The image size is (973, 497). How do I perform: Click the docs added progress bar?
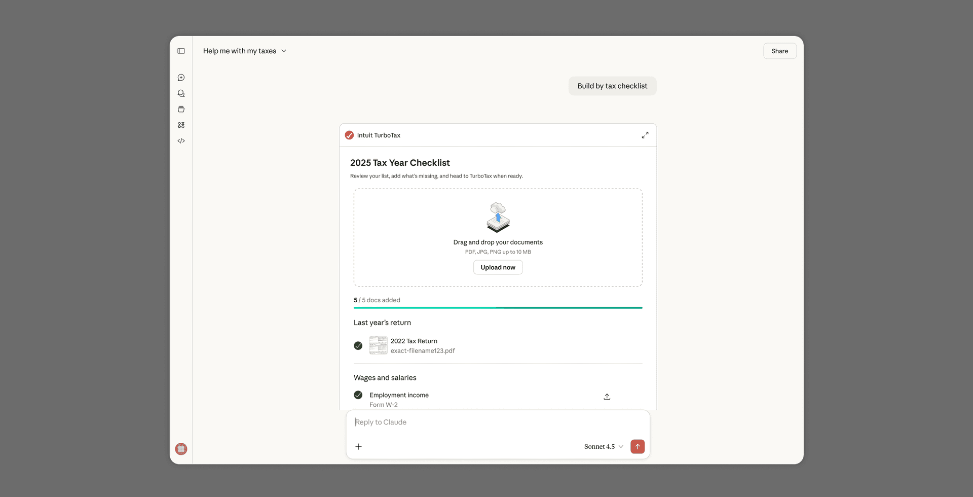click(498, 307)
